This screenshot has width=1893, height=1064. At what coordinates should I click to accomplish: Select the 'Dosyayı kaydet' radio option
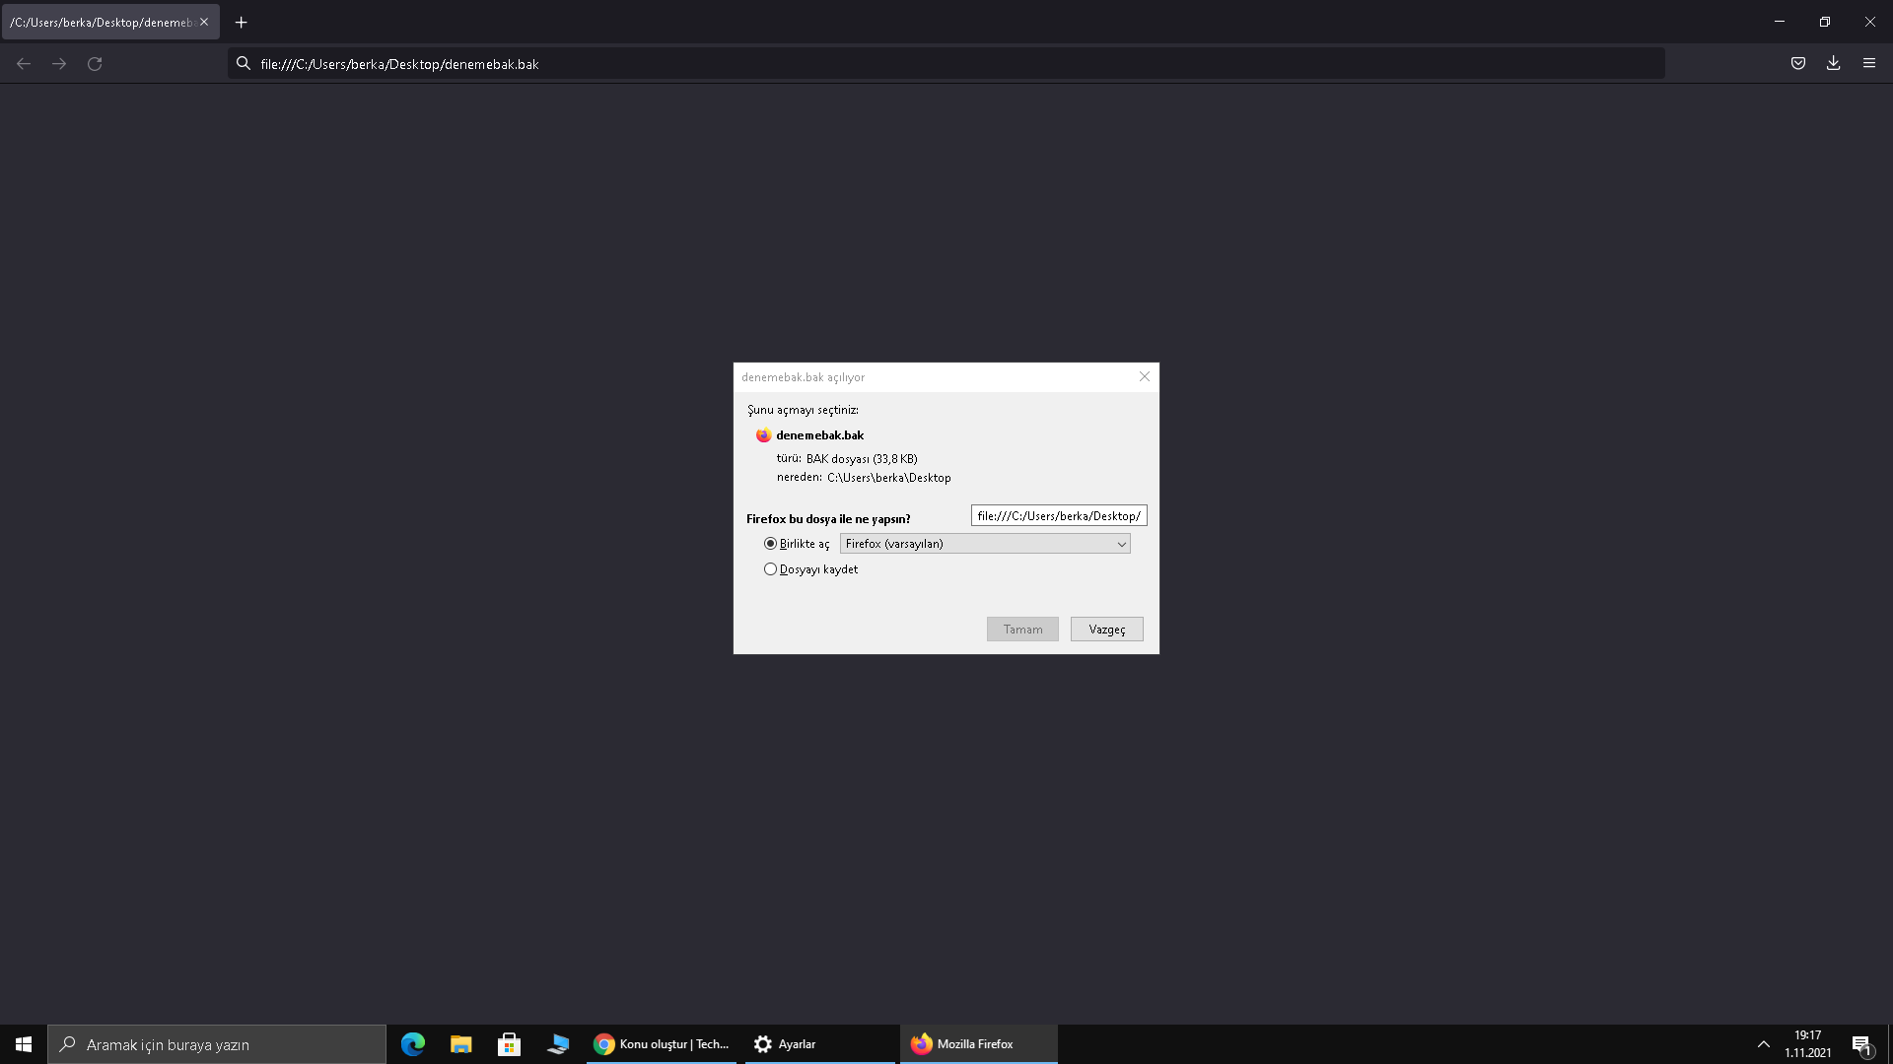coord(770,569)
